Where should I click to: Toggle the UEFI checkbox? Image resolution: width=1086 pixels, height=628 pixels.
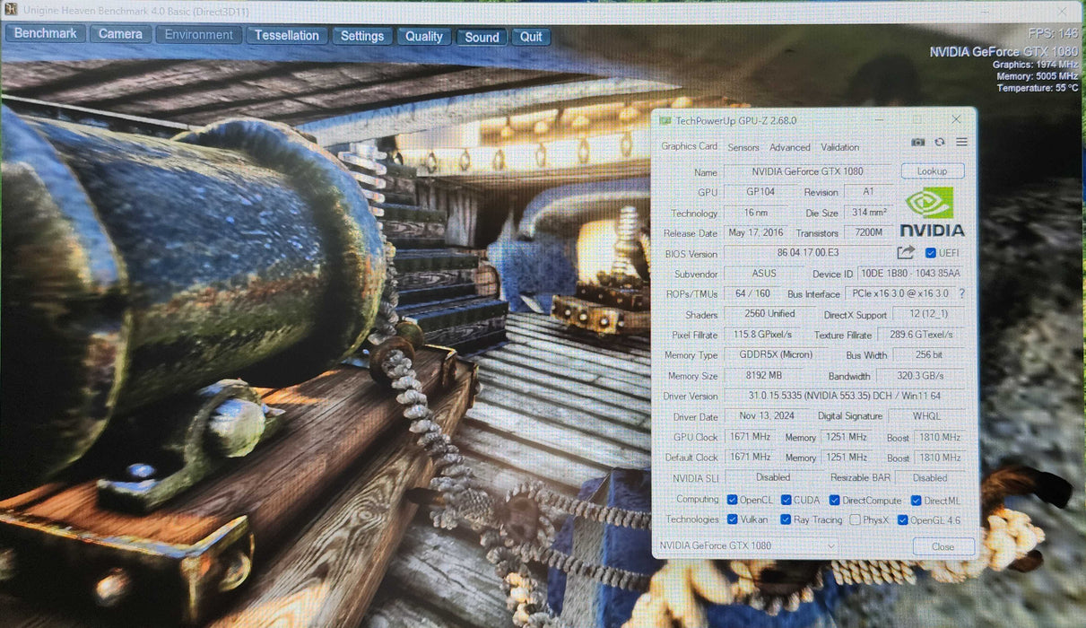pos(930,253)
